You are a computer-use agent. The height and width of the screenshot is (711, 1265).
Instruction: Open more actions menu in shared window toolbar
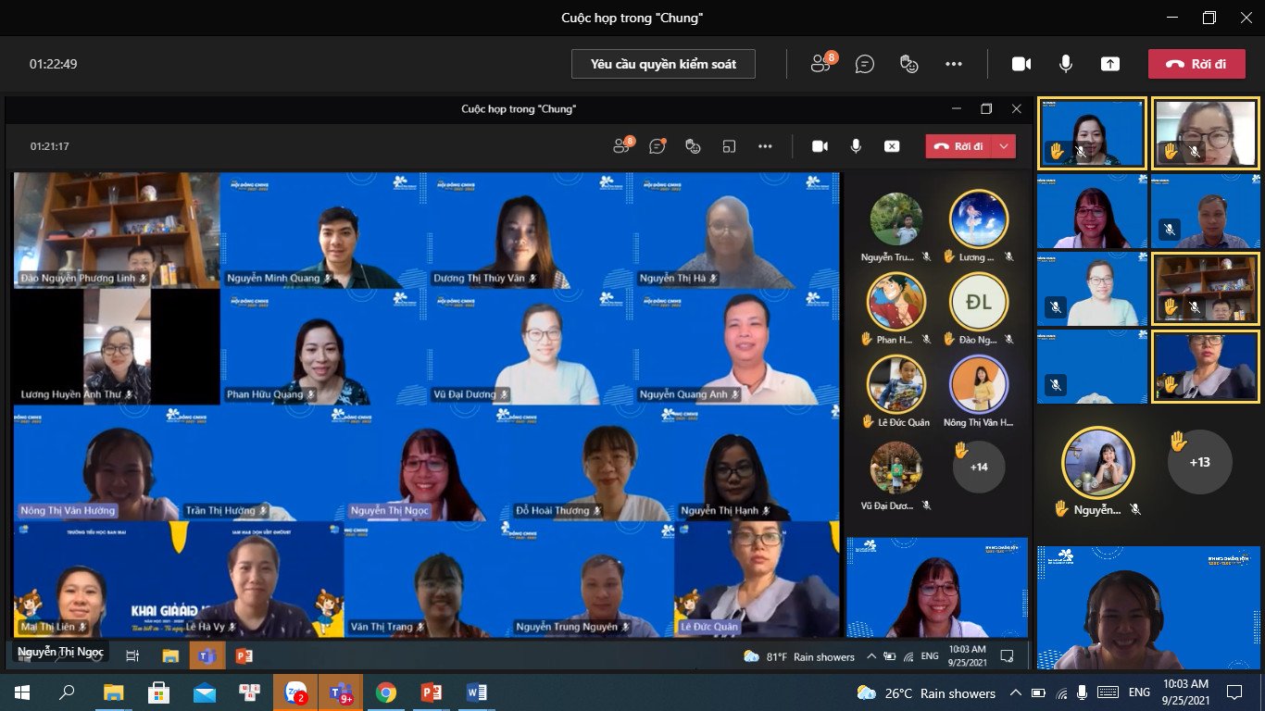pyautogui.click(x=765, y=146)
